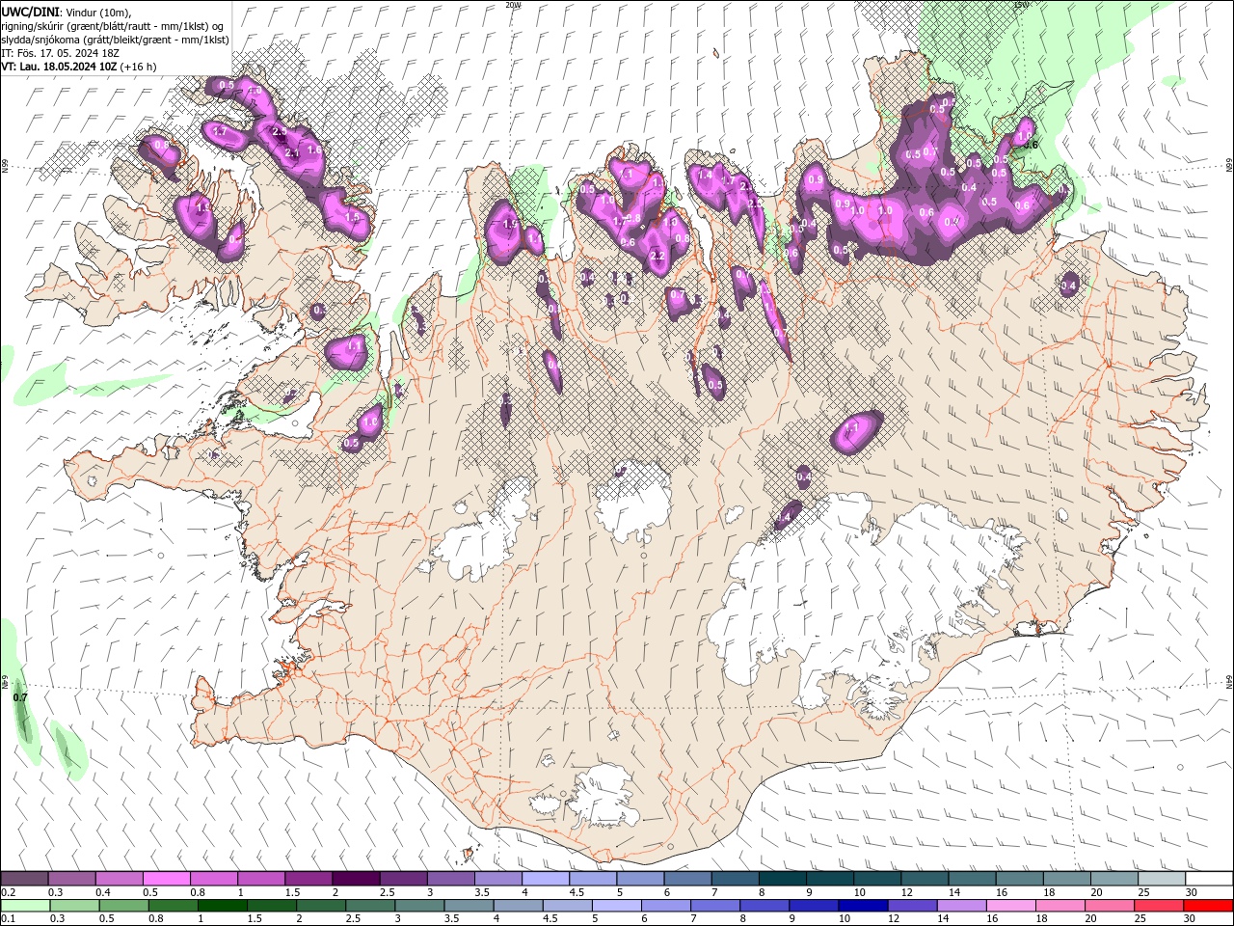Pick the bright red 30 rain legend swatch
1234x926 pixels.
pyautogui.click(x=1209, y=906)
